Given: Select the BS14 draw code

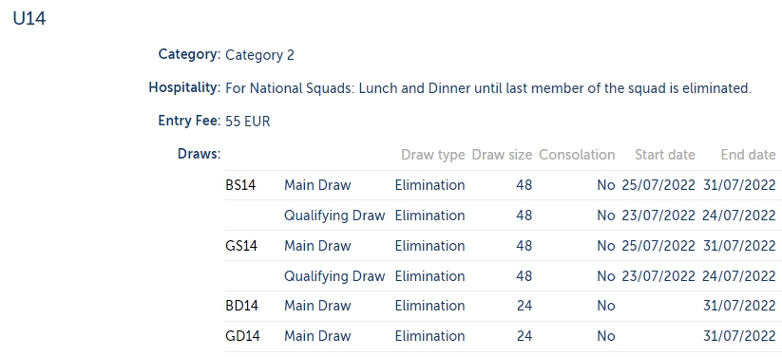Looking at the screenshot, I should pos(240,185).
